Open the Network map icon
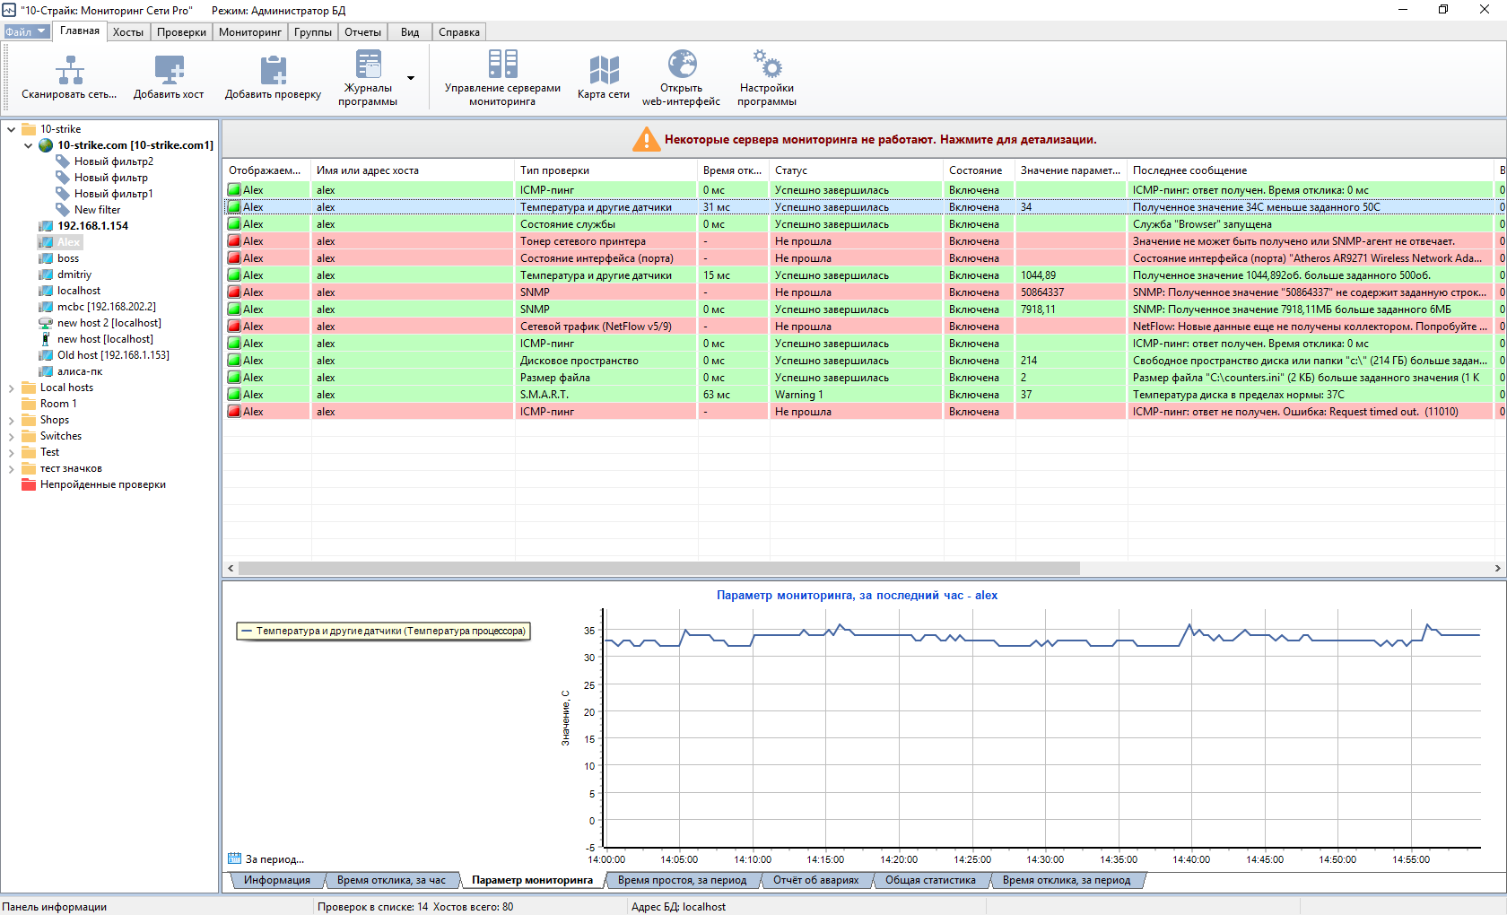Screen dimensions: 1507x915 [604, 70]
